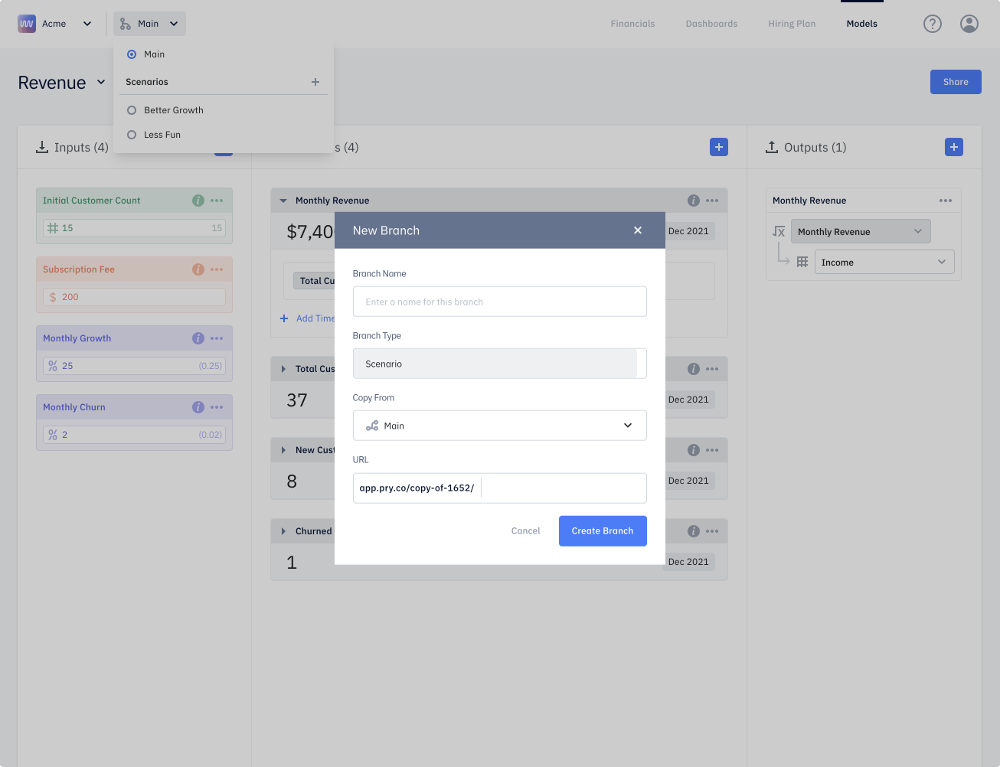The width and height of the screenshot is (1000, 767).
Task: Open the Acme workspace dropdown
Action: click(55, 24)
